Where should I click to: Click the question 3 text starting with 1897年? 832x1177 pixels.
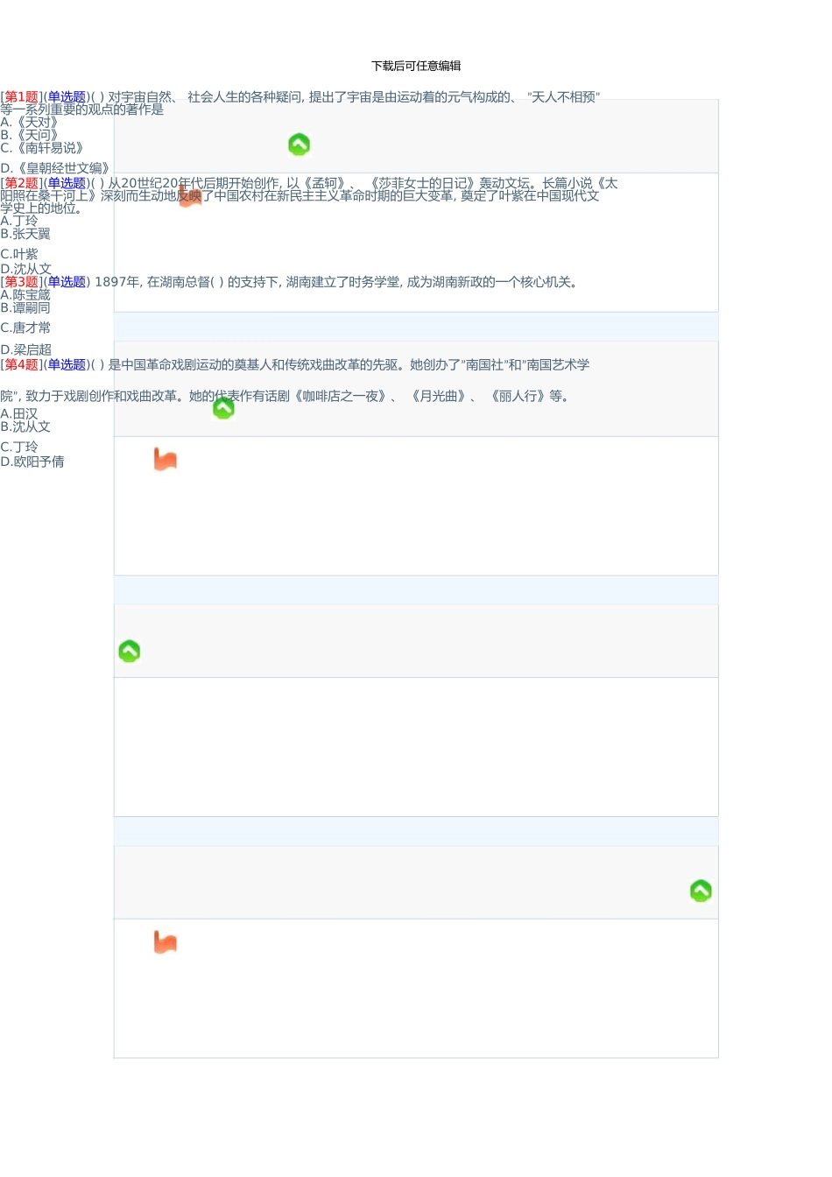click(338, 282)
